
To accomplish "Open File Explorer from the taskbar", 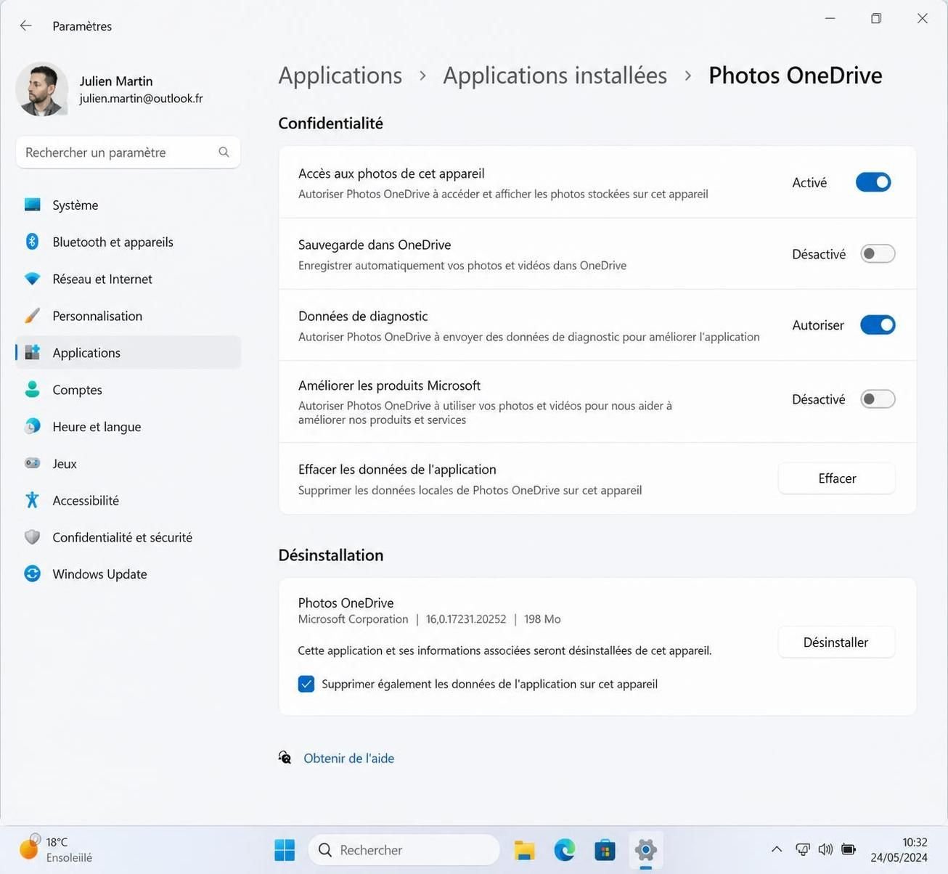I will (524, 850).
